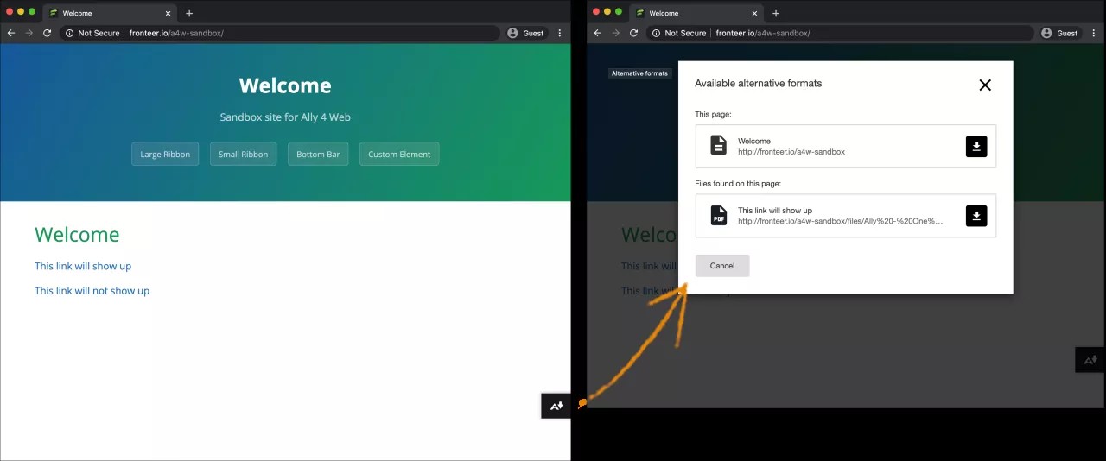Click the Alternative formats icon in left window
Screen dimensions: 1106x461
(x=556, y=406)
